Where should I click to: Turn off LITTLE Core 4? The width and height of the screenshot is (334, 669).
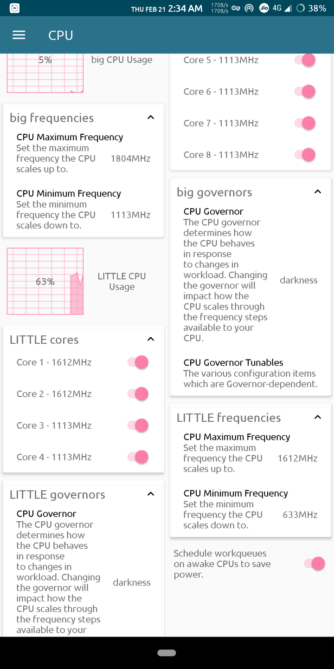coord(138,457)
